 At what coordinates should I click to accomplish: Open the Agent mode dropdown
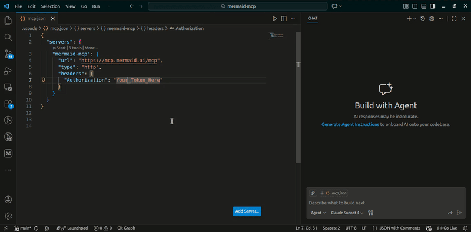[x=318, y=213]
